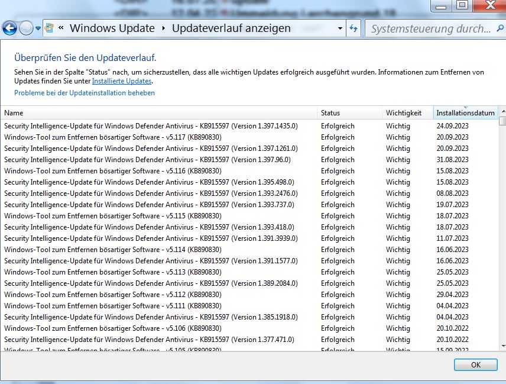Maximize the update history window
506x384 pixels.
point(462,5)
